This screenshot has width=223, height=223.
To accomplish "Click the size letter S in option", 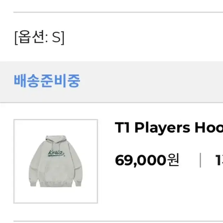I will click(56, 37).
